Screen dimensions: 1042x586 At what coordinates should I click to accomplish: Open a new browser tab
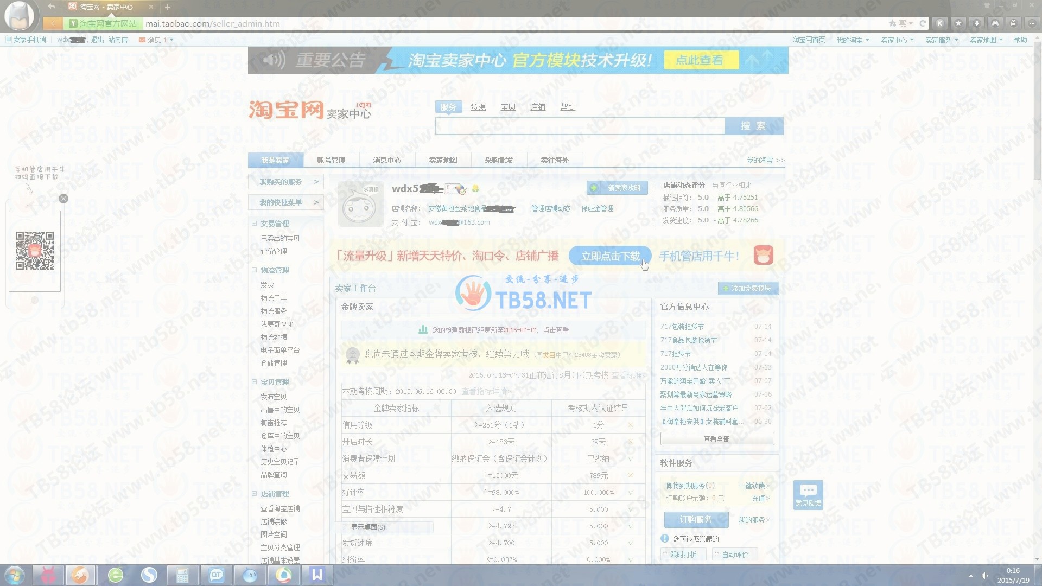(x=168, y=7)
